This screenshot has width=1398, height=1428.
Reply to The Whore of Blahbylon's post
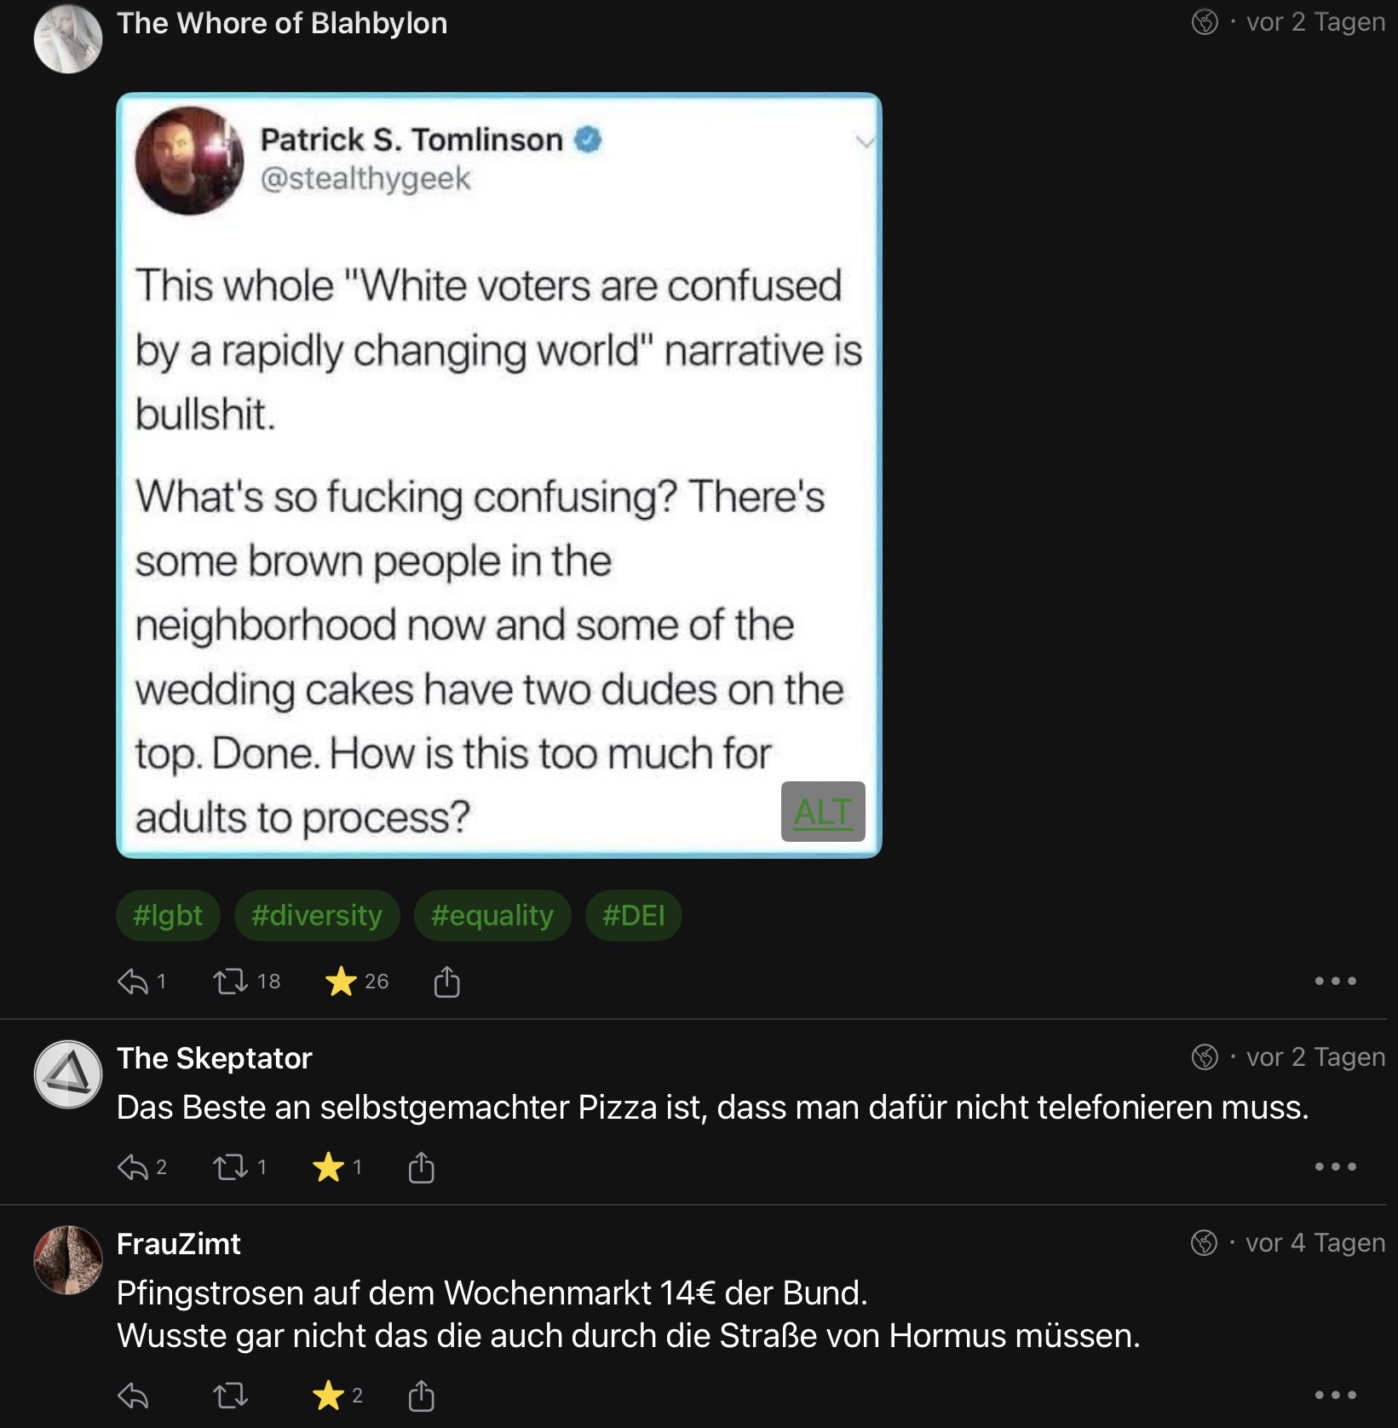(x=133, y=982)
